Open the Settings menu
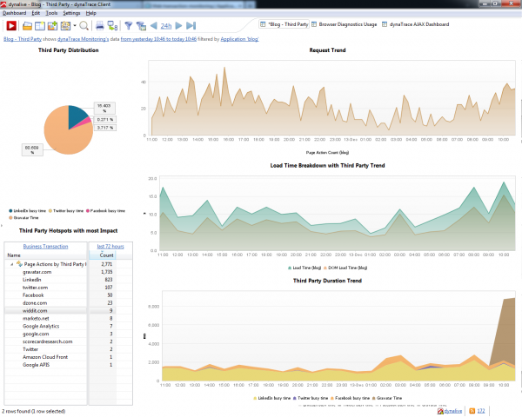The width and height of the screenshot is (522, 417). click(x=71, y=13)
